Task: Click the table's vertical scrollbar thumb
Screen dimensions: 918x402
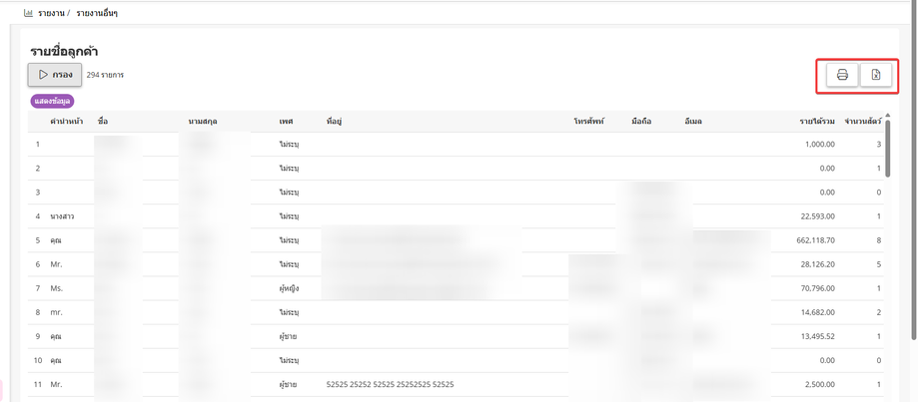Action: click(x=888, y=148)
